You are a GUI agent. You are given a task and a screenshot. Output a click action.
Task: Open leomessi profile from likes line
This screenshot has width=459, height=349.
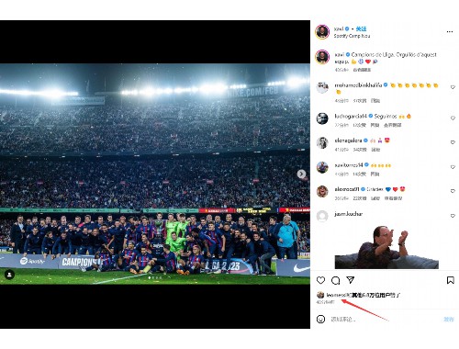tap(336, 295)
